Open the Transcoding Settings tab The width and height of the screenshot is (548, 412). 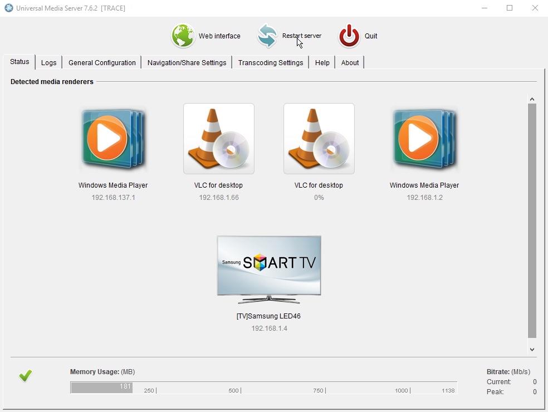pos(271,62)
